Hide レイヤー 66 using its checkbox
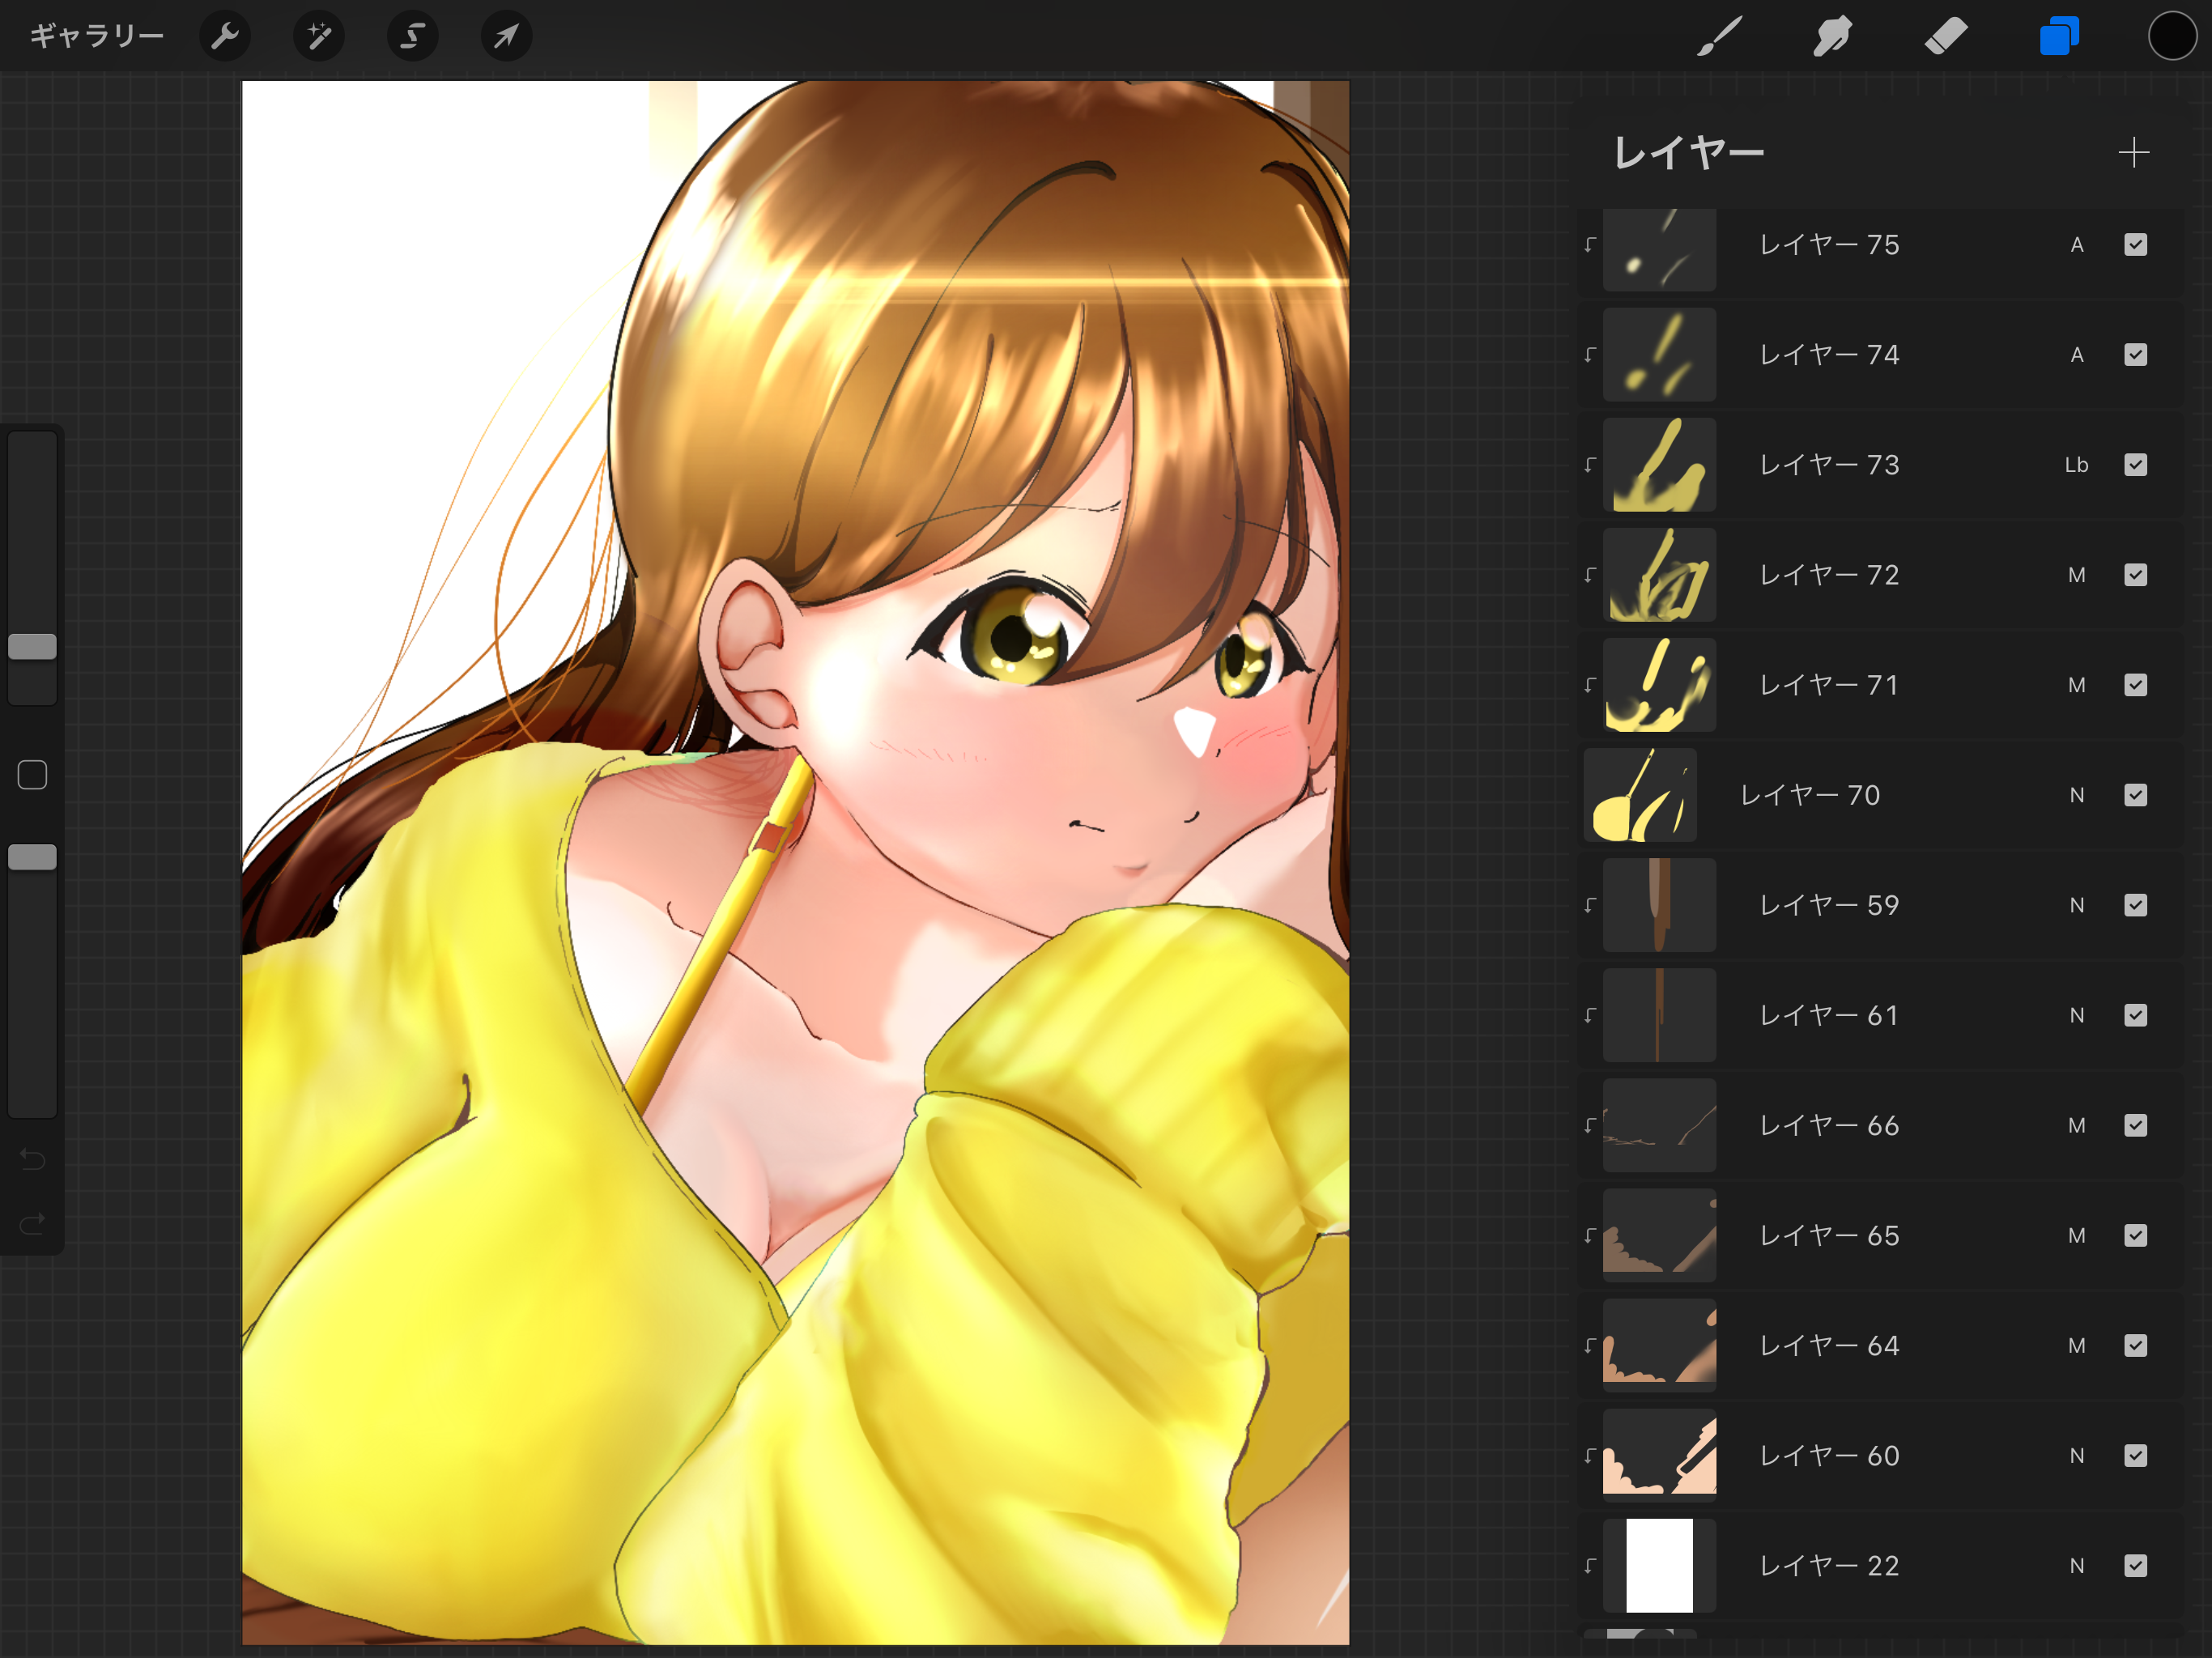The height and width of the screenshot is (1658, 2212). pyautogui.click(x=2136, y=1125)
